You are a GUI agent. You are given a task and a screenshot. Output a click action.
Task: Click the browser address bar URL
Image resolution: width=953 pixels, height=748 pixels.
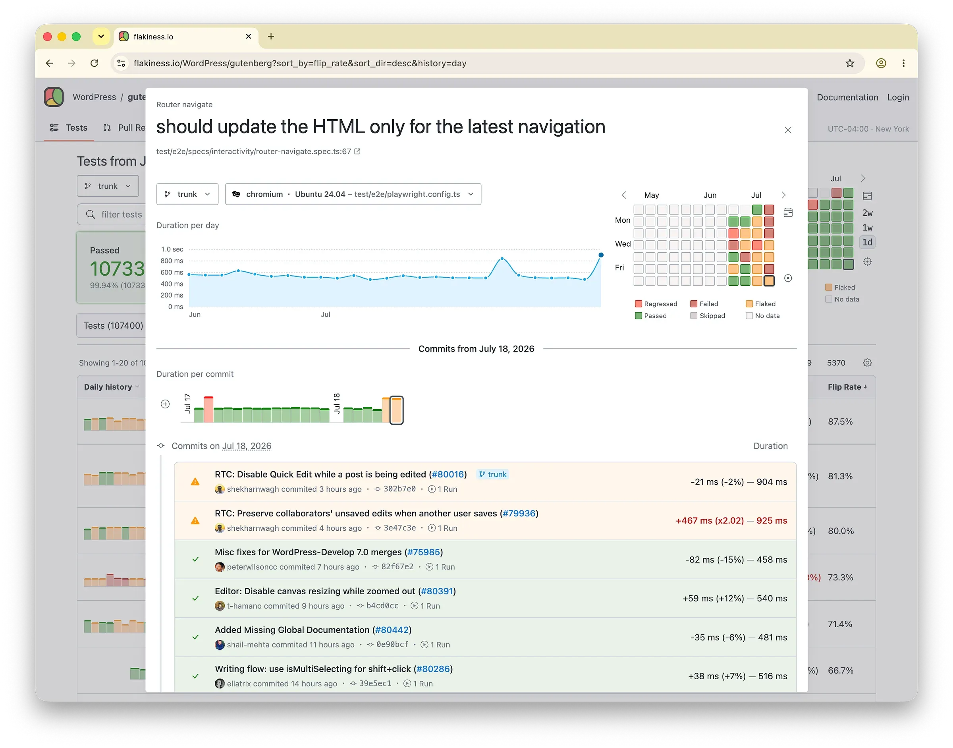[300, 63]
